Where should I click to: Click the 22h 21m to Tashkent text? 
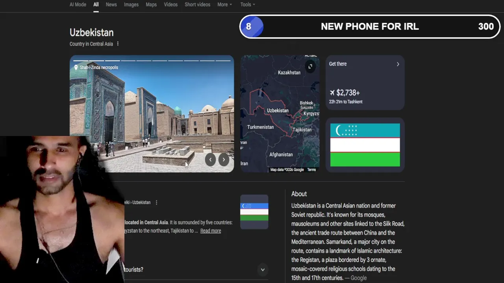[346, 102]
